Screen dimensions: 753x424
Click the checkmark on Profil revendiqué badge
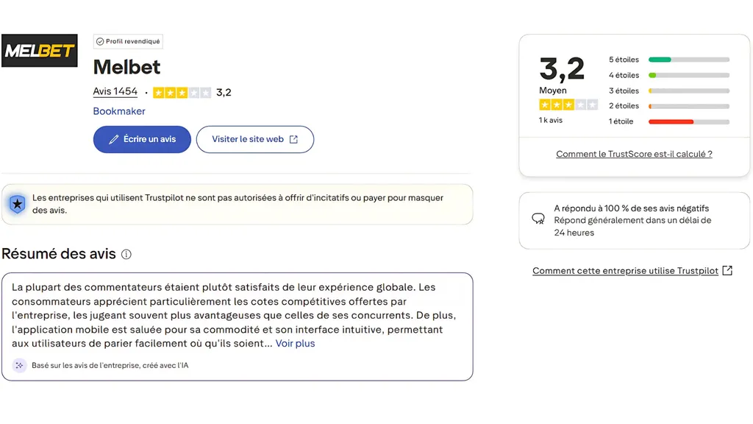pos(99,41)
